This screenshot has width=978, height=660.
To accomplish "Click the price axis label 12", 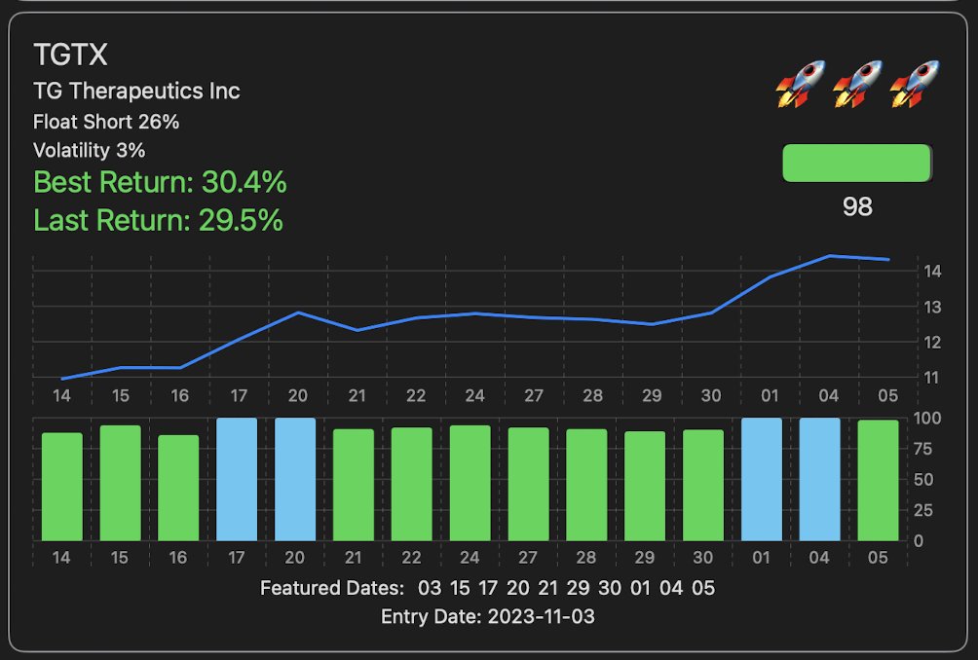I will point(932,342).
